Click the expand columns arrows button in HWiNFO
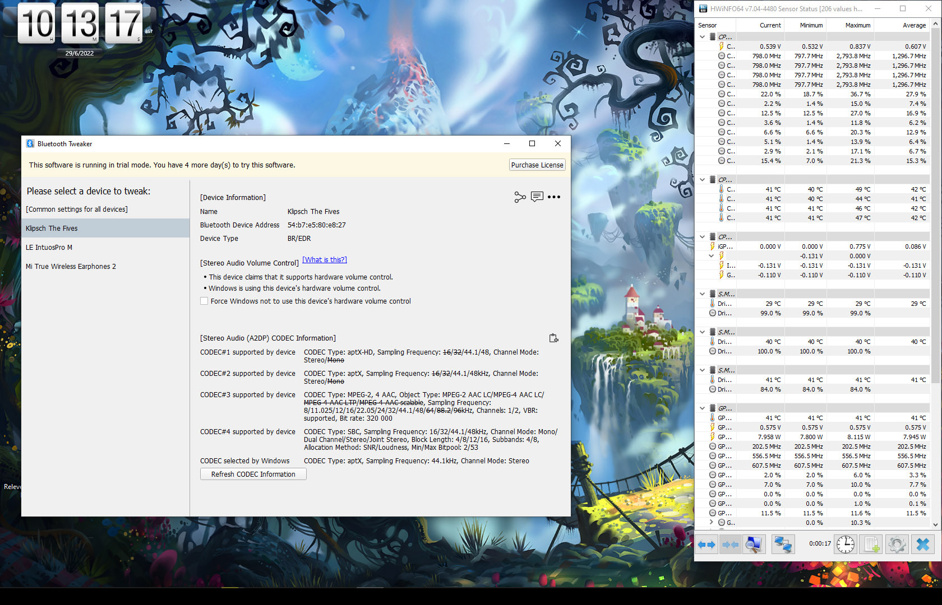Screen dimensions: 942x605 pyautogui.click(x=706, y=544)
